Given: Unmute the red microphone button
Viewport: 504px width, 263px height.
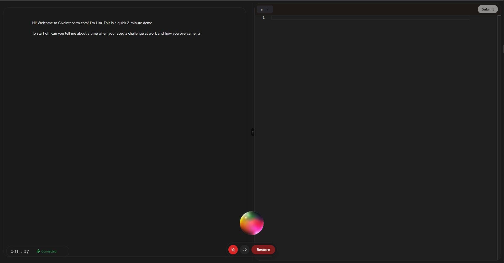Looking at the screenshot, I should click(233, 250).
